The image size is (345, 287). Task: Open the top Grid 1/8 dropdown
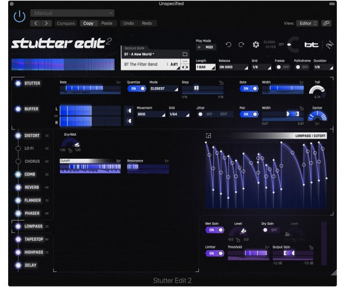262,67
